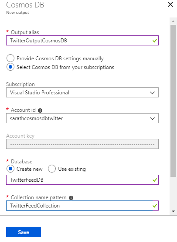Click the vertical scrollbar thumb
The image size is (177, 242).
[174, 101]
